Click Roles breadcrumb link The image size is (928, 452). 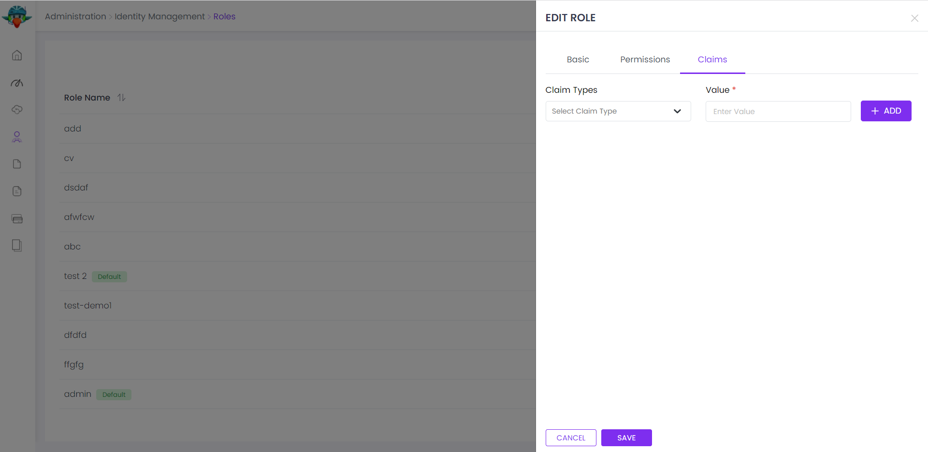tap(224, 16)
